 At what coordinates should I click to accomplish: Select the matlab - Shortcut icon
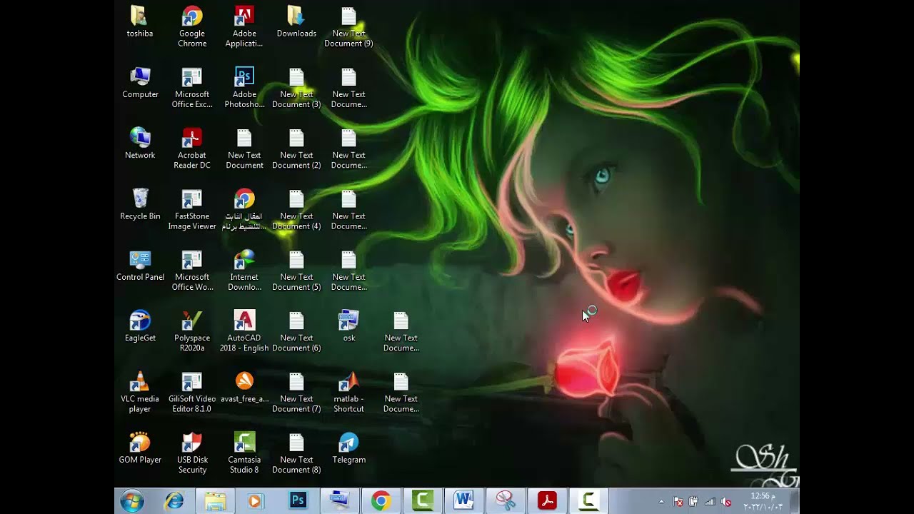tap(348, 391)
